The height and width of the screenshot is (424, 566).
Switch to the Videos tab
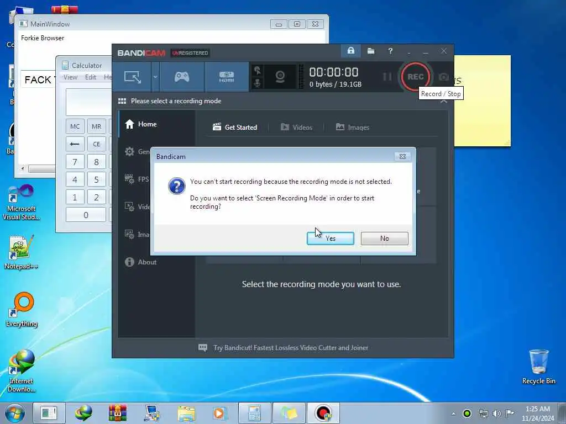tap(297, 128)
